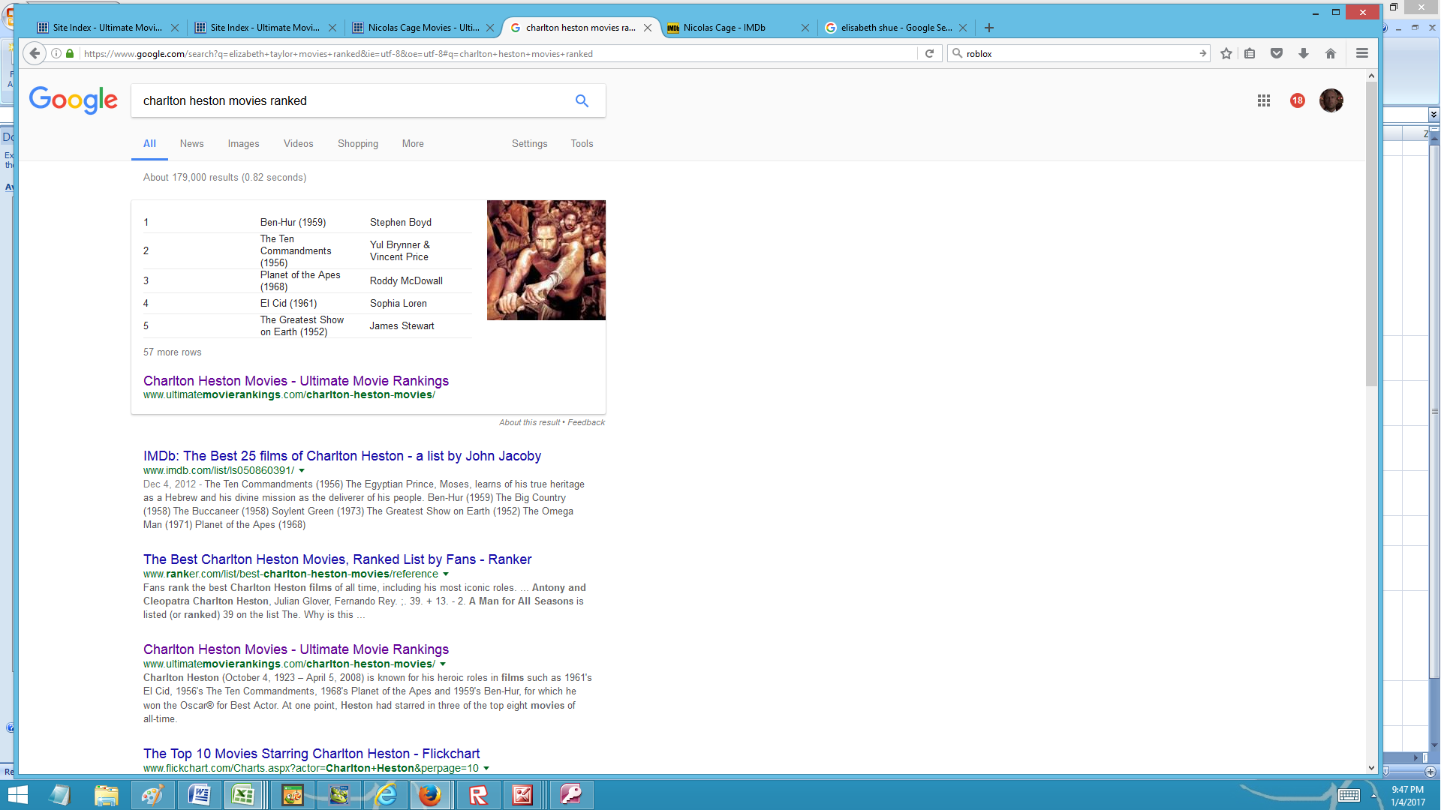The height and width of the screenshot is (810, 1441).
Task: Open the downloads arrow icon
Action: [1304, 53]
